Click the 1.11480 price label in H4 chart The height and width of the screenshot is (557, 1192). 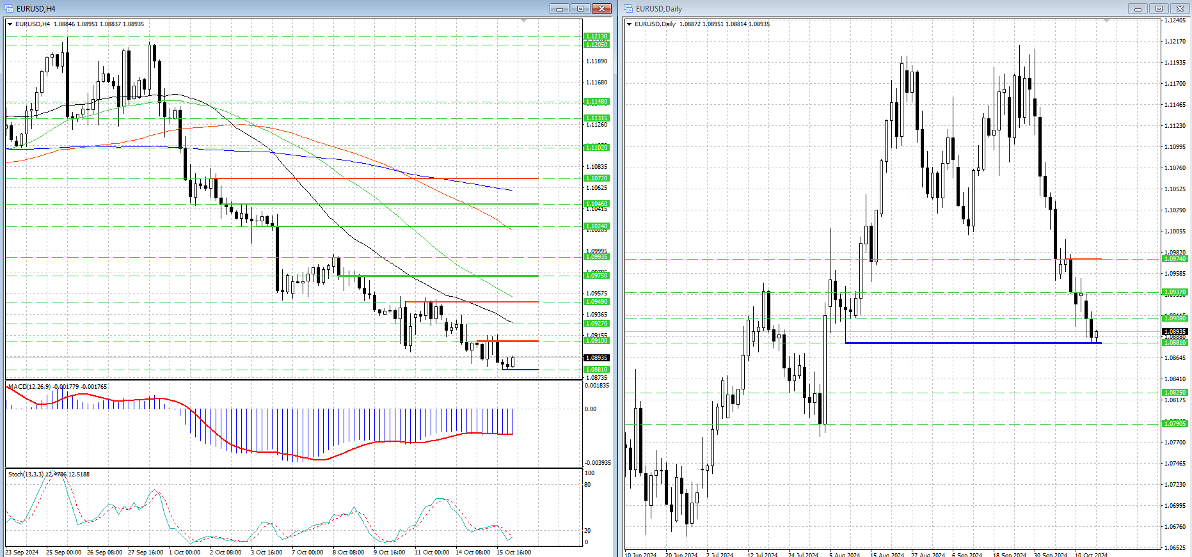click(596, 102)
